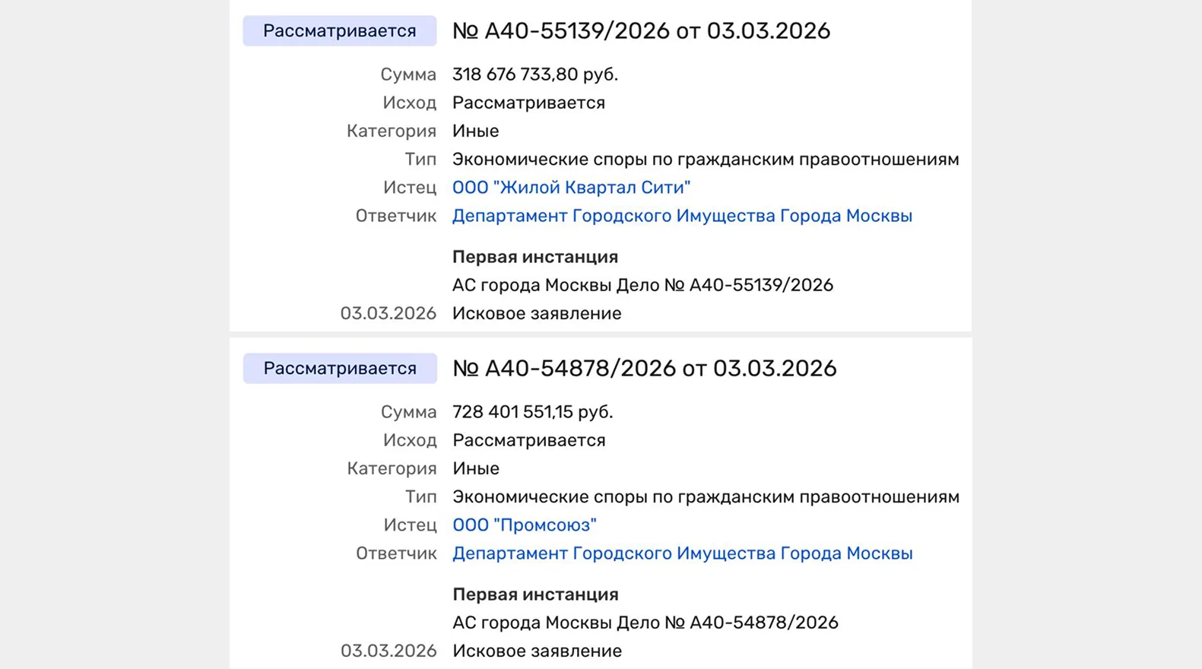Open plaintiff link ООО "Жилой Квартал Сити"
The width and height of the screenshot is (1202, 669).
(571, 188)
